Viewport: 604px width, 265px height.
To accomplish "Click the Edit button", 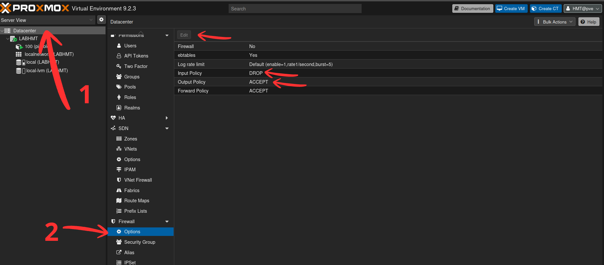I will click(x=184, y=35).
